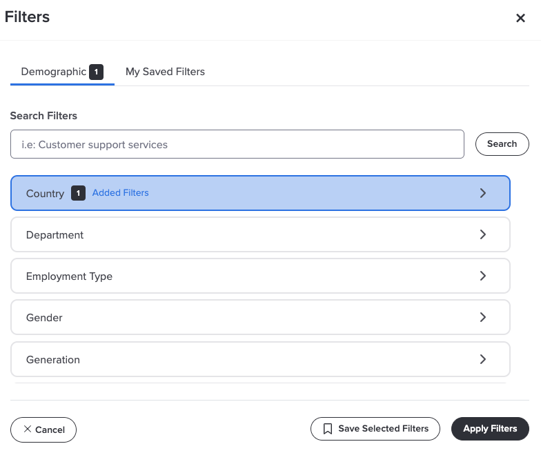541x455 pixels.
Task: Open the Department filter row
Action: (260, 234)
